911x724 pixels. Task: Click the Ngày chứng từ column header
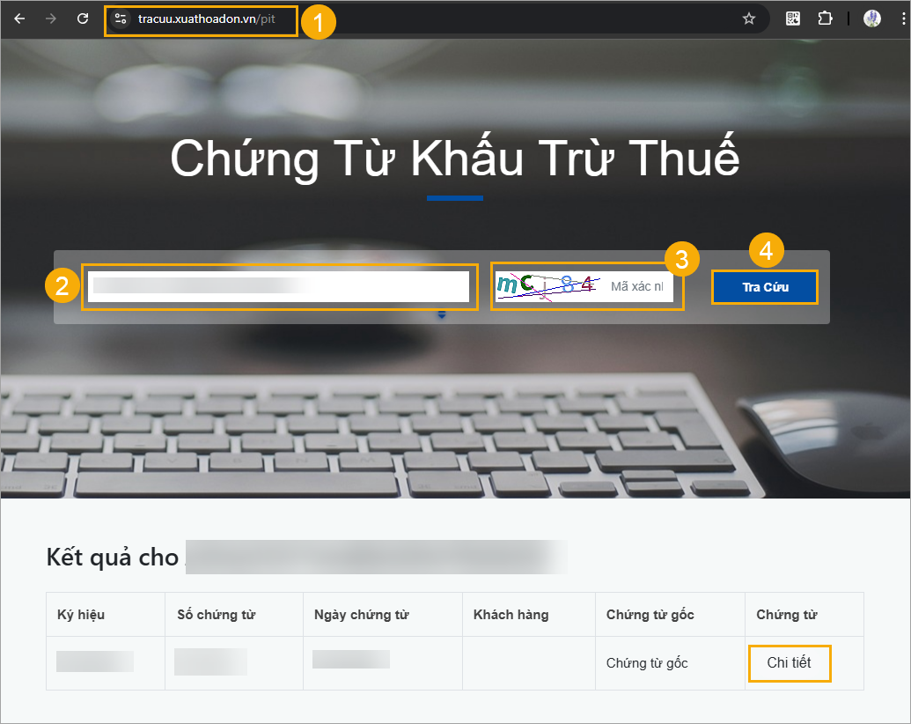(x=362, y=615)
